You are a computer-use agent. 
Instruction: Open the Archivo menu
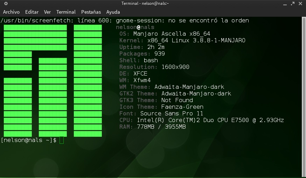11,12
